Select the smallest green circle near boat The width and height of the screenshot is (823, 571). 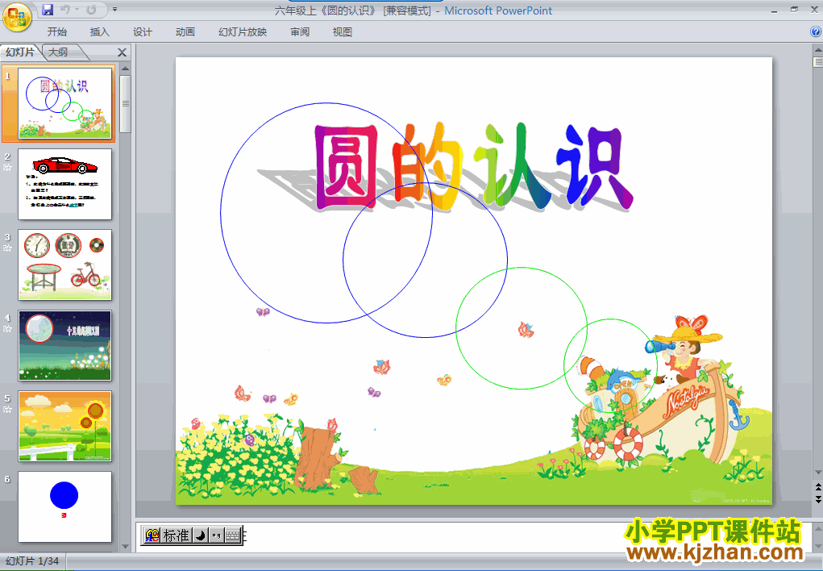coord(610,365)
